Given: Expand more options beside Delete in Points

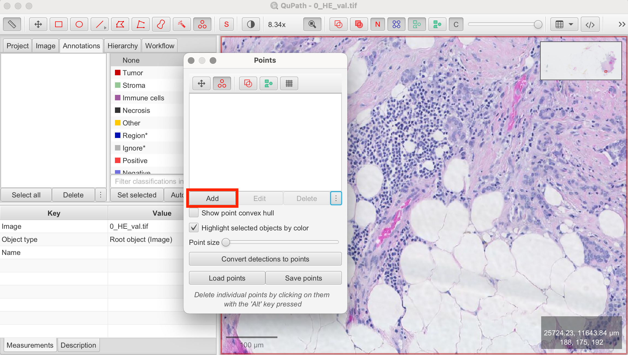Looking at the screenshot, I should point(336,198).
